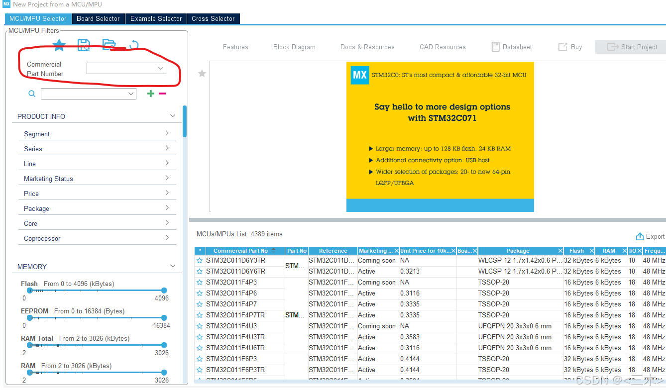
Task: Click the filter panel vertical scrollbar
Action: tap(185, 121)
